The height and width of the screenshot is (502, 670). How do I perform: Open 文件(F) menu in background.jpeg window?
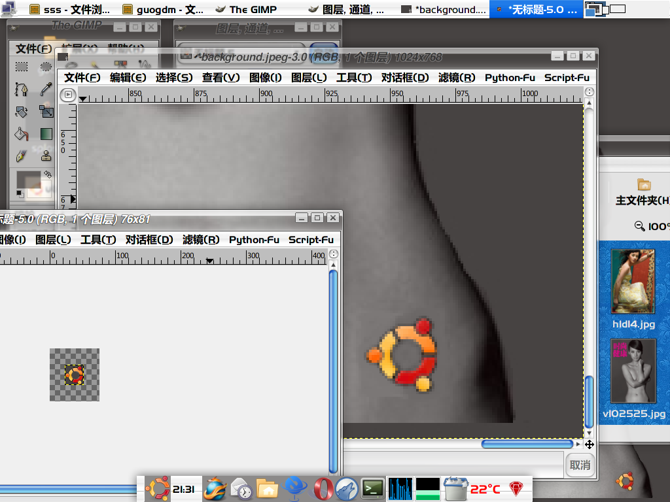[x=82, y=78]
